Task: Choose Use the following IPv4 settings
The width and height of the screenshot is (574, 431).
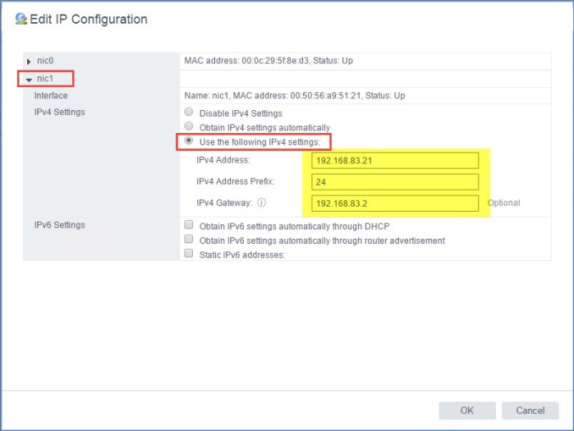Action: [x=189, y=140]
